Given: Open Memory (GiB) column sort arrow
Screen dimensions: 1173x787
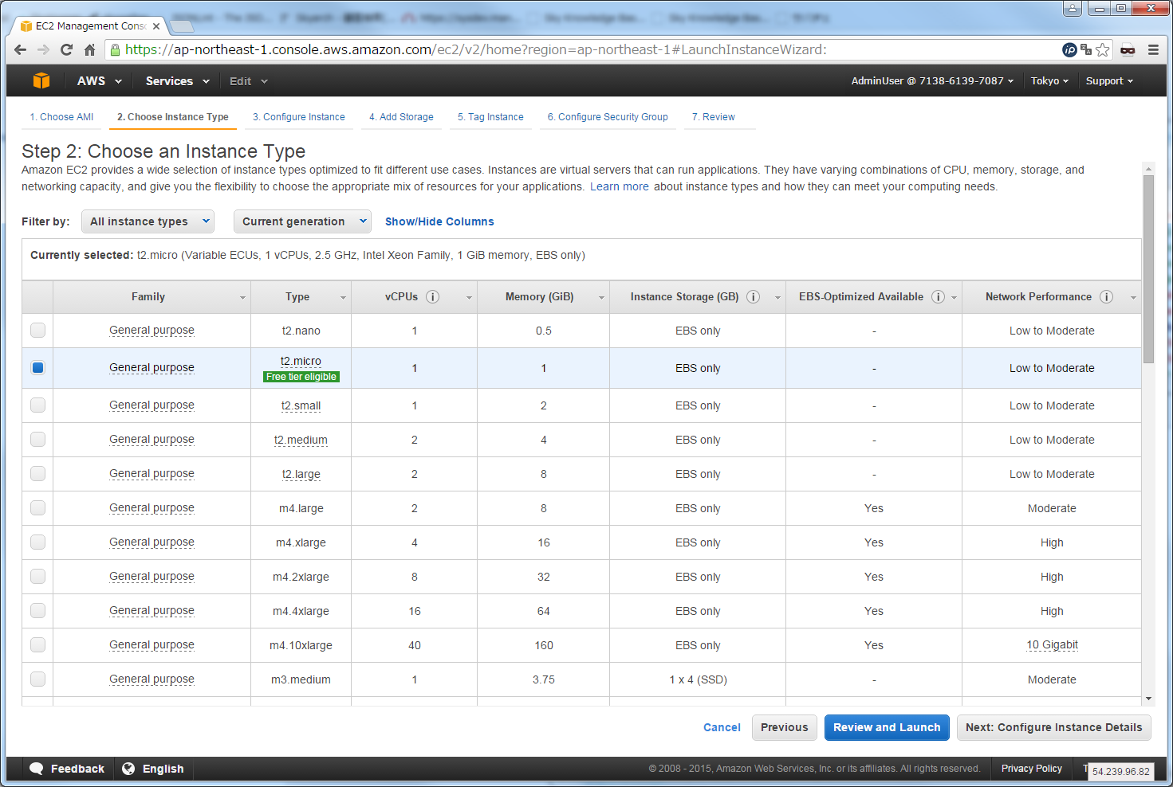Looking at the screenshot, I should [x=601, y=297].
